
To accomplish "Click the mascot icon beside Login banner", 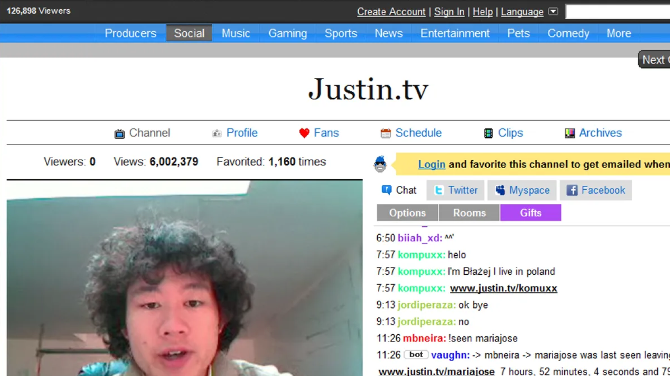I will (x=380, y=164).
